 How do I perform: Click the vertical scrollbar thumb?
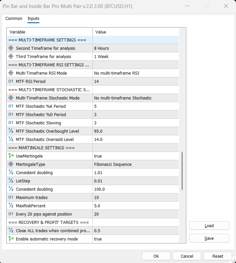pyautogui.click(x=182, y=171)
